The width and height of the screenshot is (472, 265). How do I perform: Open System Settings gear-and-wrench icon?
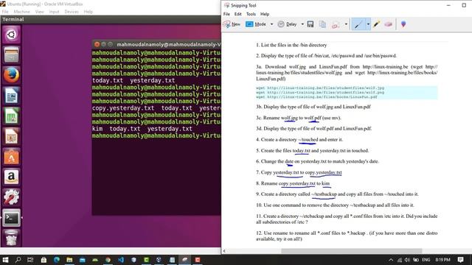pos(12,197)
